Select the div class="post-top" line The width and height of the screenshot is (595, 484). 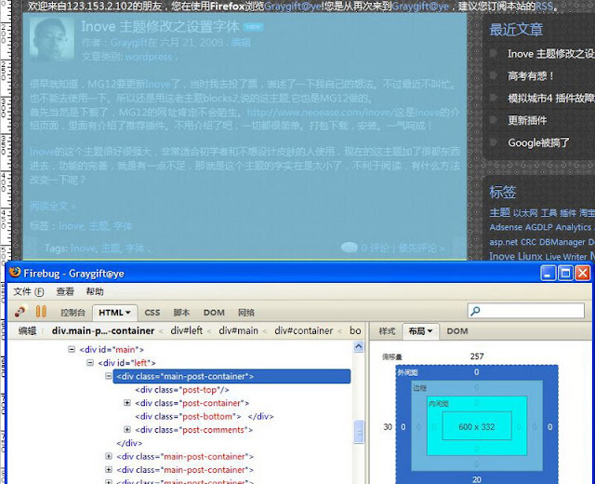pos(182,389)
